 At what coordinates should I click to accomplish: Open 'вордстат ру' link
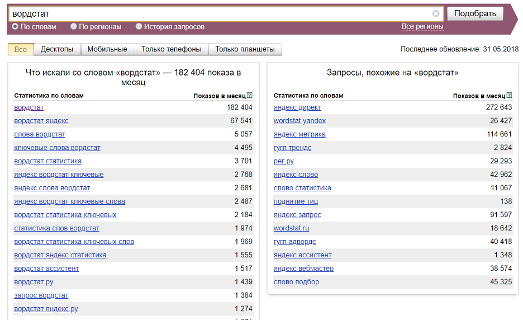click(x=34, y=282)
